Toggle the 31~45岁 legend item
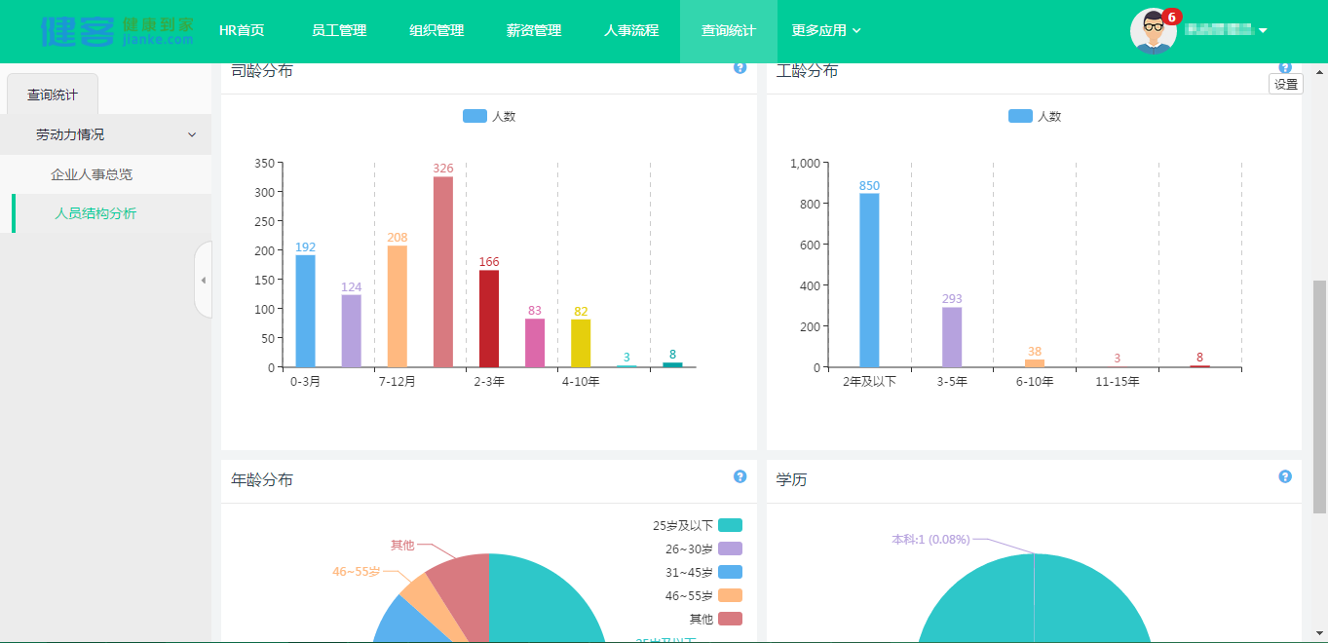This screenshot has height=643, width=1328. [x=703, y=572]
